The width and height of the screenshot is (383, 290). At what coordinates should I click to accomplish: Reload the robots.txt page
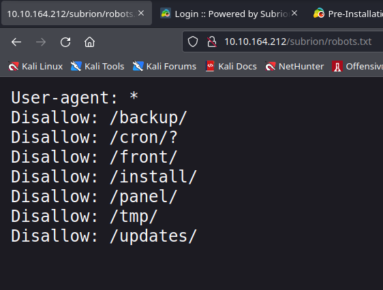pos(65,42)
